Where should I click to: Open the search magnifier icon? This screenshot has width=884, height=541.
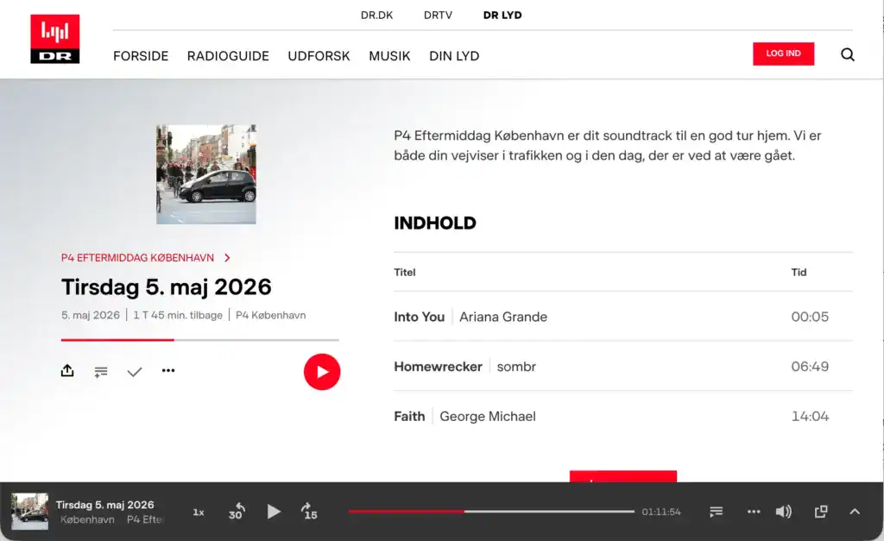pos(848,54)
